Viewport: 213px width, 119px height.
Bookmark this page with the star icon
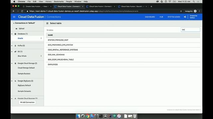(x=181, y=11)
